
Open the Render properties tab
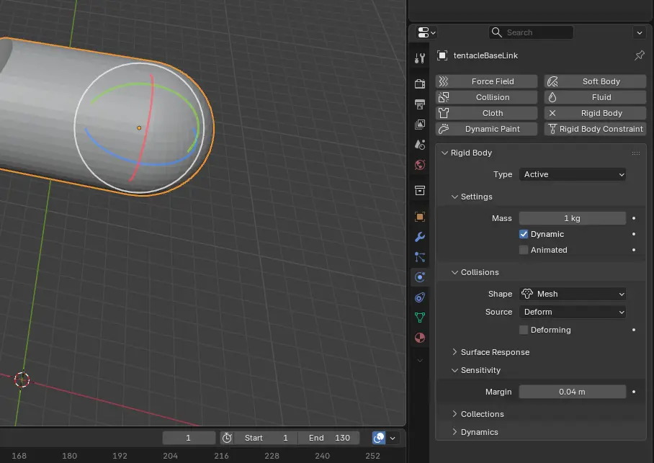pos(420,83)
